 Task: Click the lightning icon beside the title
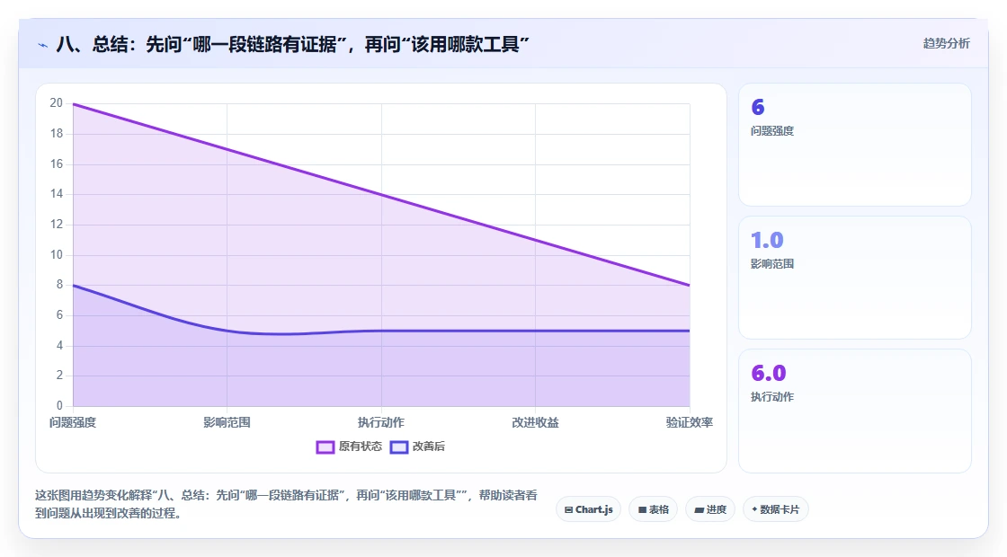(43, 46)
